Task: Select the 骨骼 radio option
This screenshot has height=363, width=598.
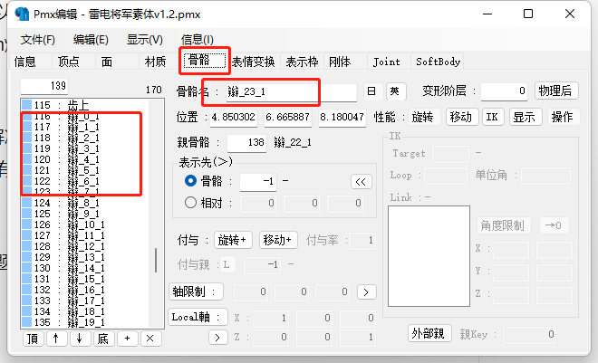Action: pyautogui.click(x=190, y=180)
